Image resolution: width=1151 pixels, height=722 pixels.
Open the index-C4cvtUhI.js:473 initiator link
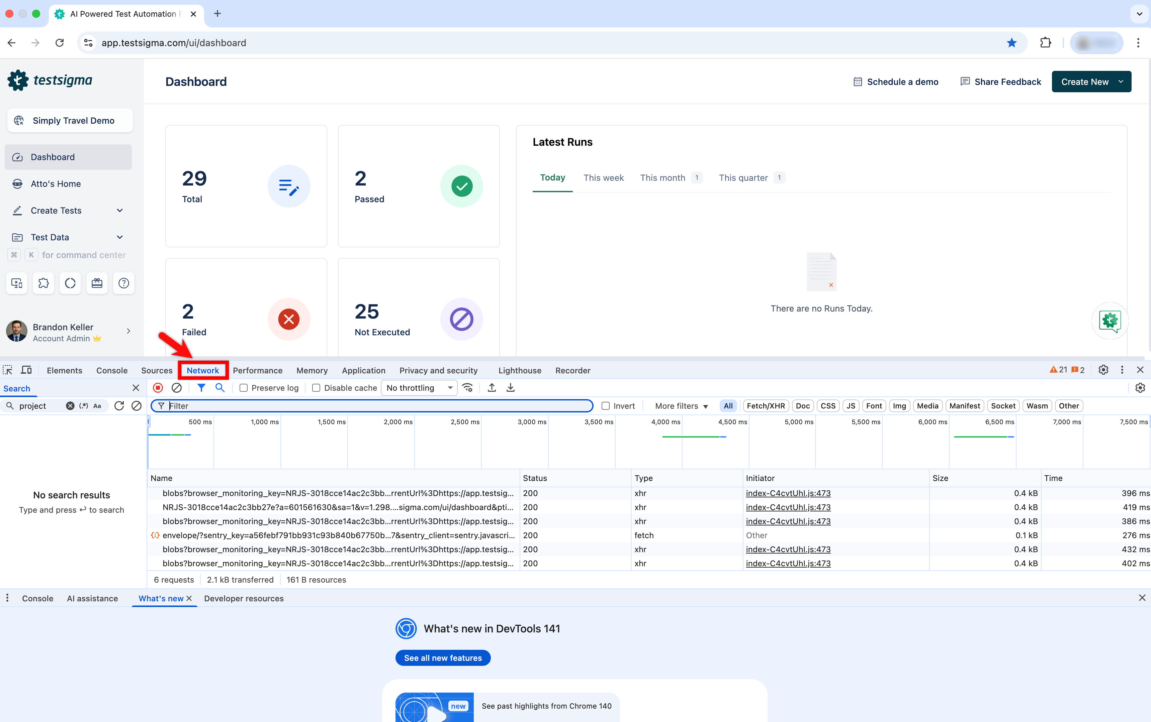(x=788, y=493)
